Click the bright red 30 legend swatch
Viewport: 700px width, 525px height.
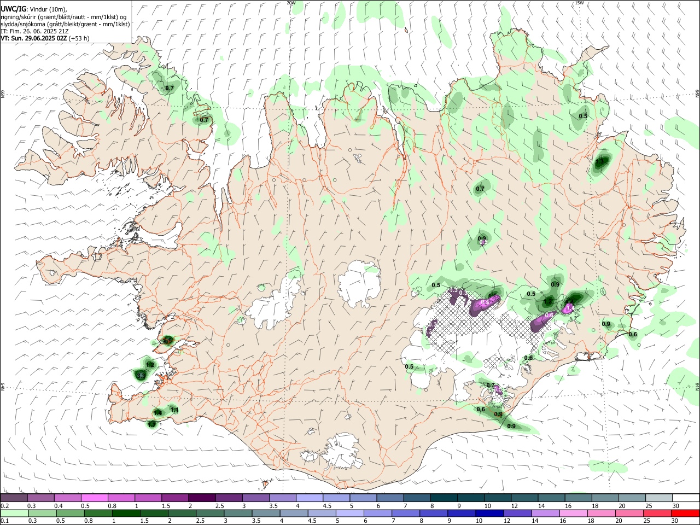[686, 513]
